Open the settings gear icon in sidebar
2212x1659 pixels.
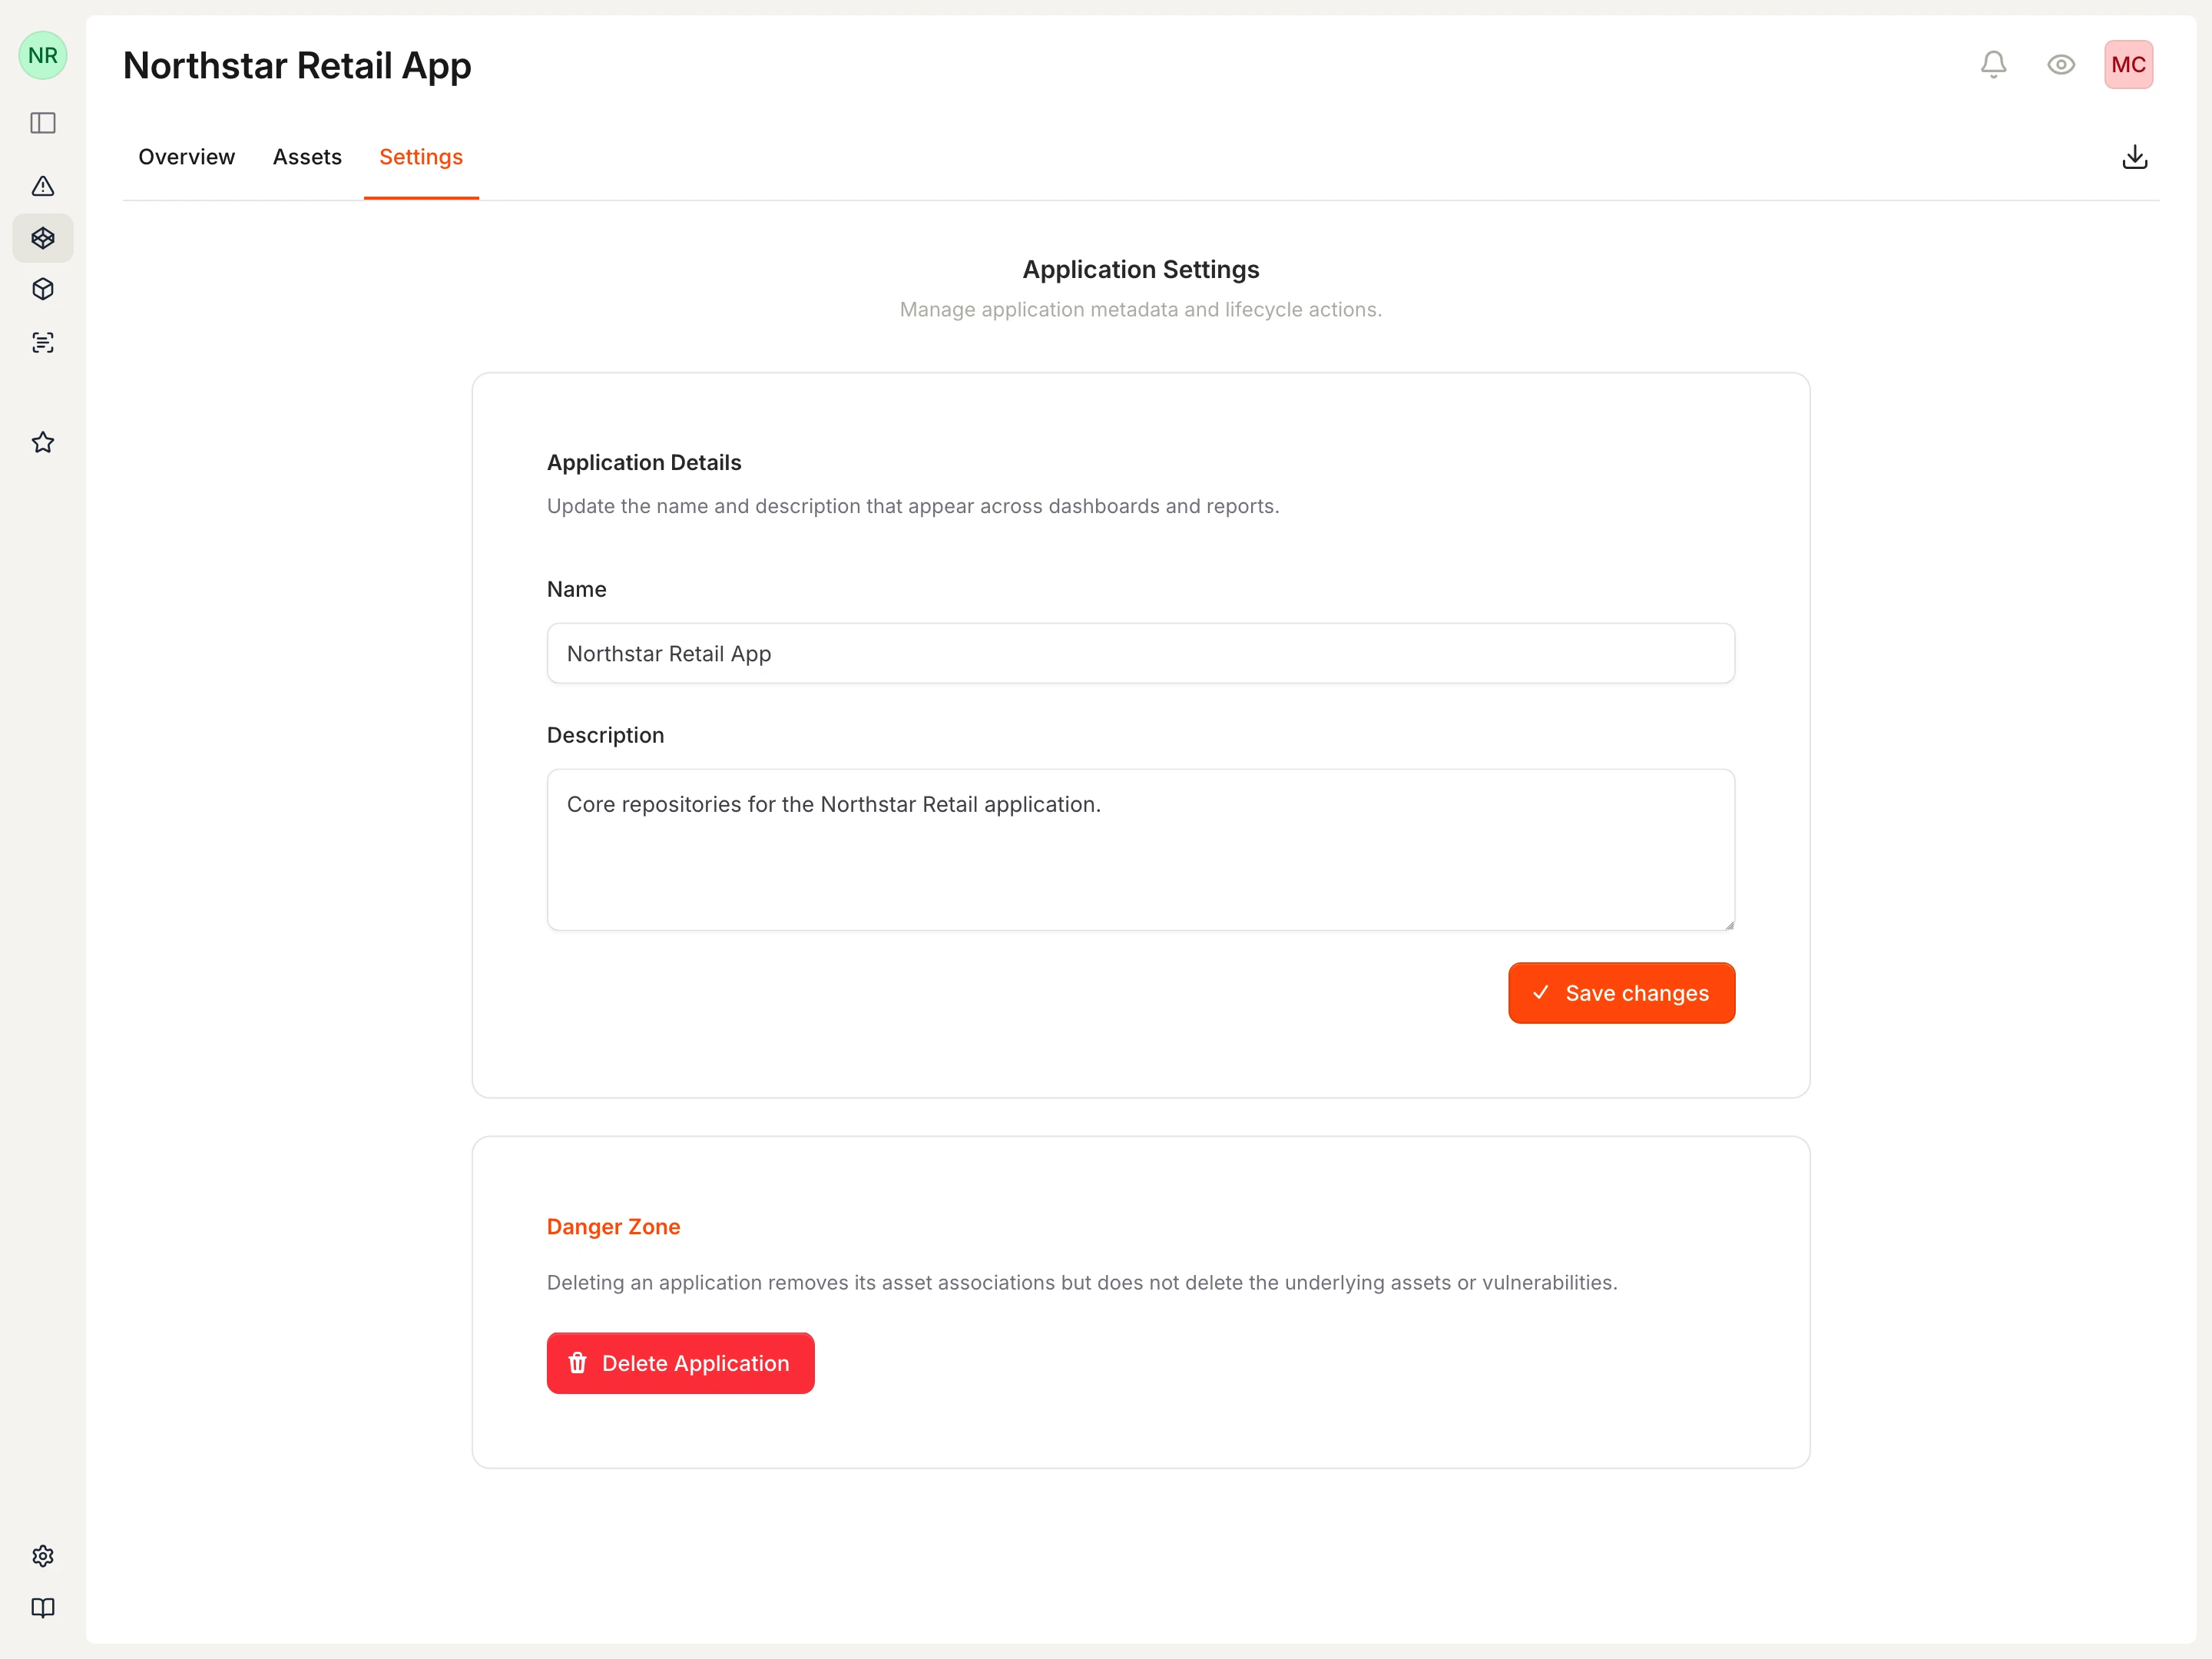(43, 1556)
